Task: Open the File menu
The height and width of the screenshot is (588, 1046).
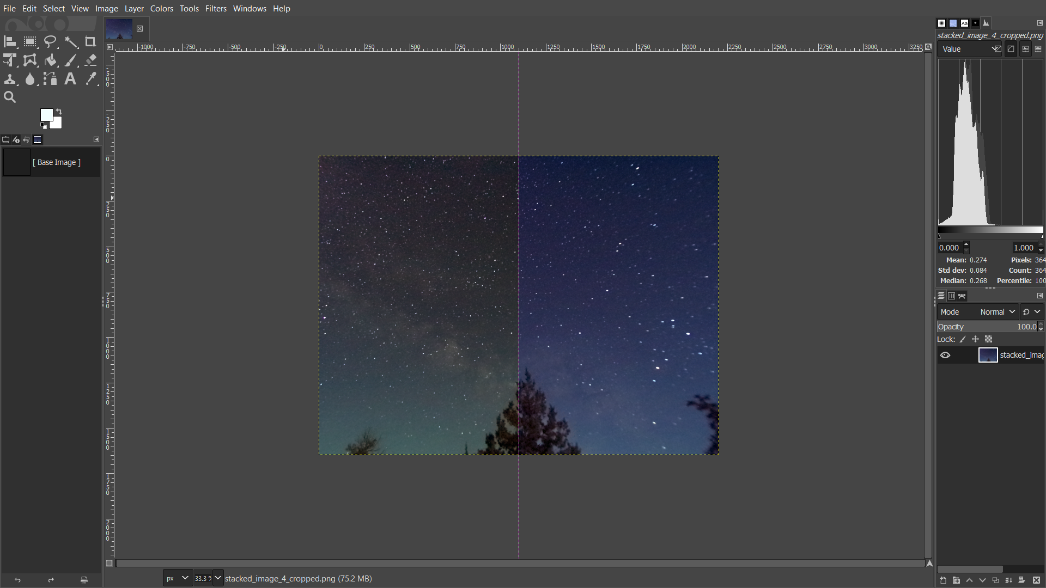Action: pos(9,9)
